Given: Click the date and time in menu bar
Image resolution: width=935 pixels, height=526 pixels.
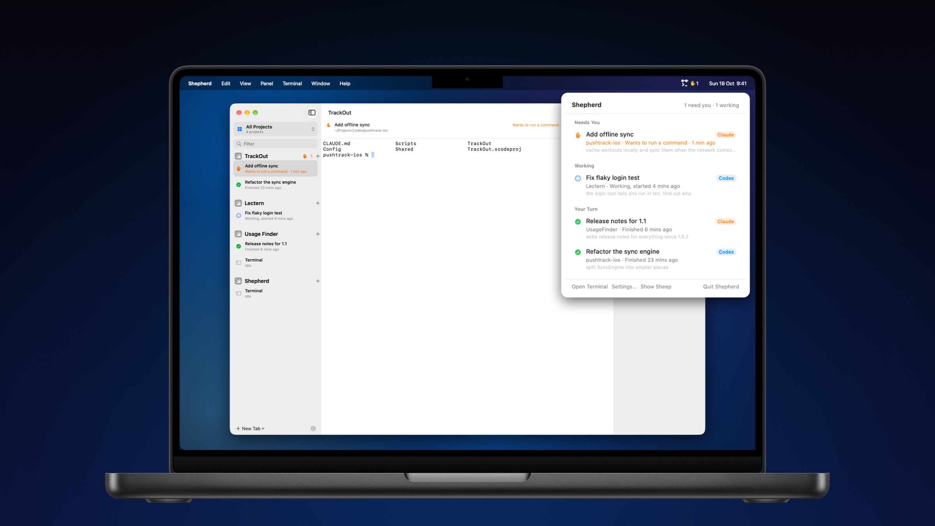Looking at the screenshot, I should click(727, 83).
